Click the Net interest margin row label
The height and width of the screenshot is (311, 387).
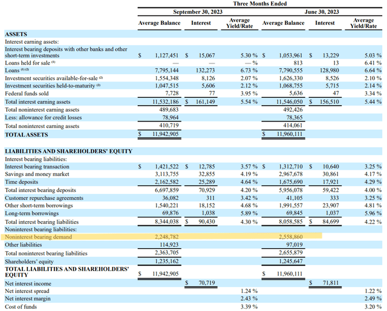pos(28,298)
